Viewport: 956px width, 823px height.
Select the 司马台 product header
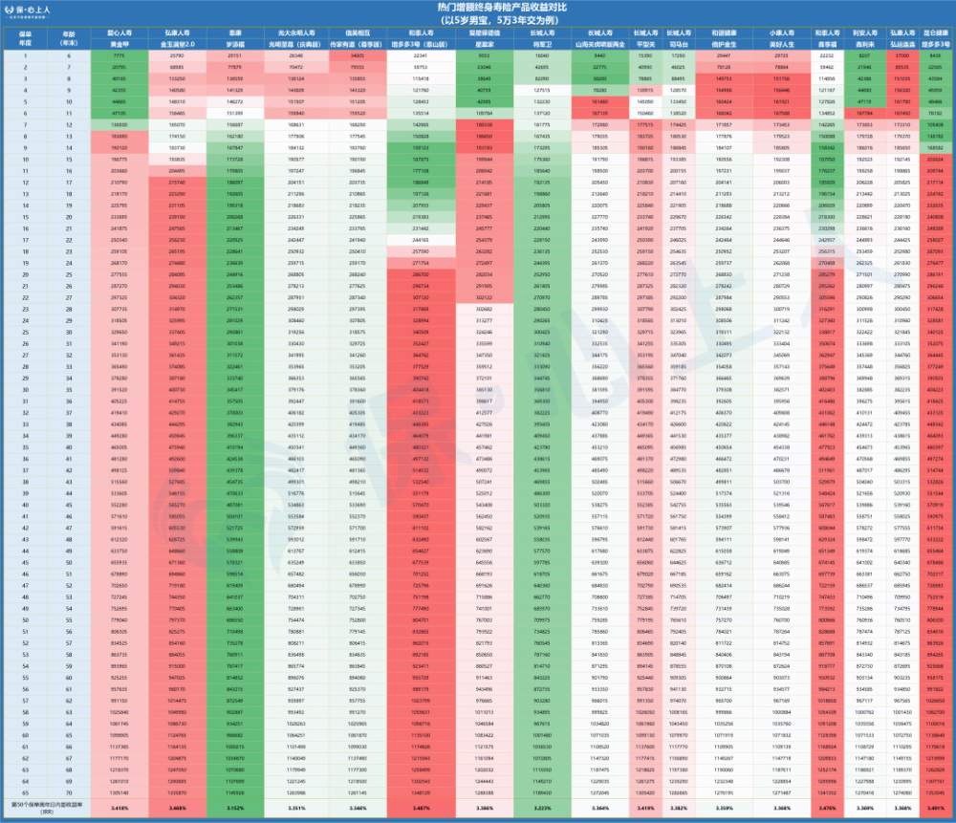click(679, 45)
